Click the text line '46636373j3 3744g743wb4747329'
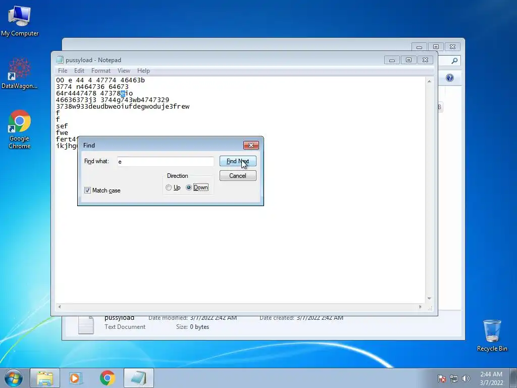Viewport: 517px width, 388px height. (113, 100)
